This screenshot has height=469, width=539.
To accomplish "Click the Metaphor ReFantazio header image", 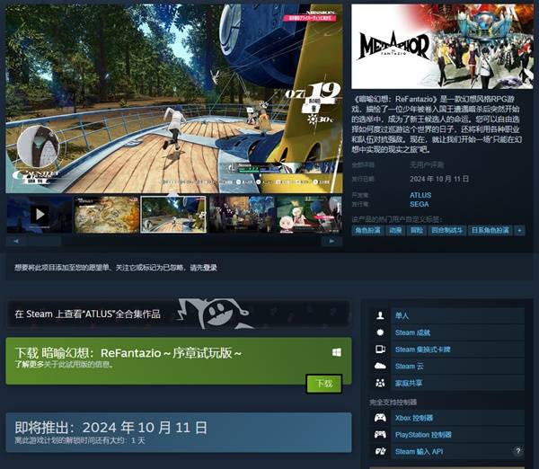I will pos(443,47).
